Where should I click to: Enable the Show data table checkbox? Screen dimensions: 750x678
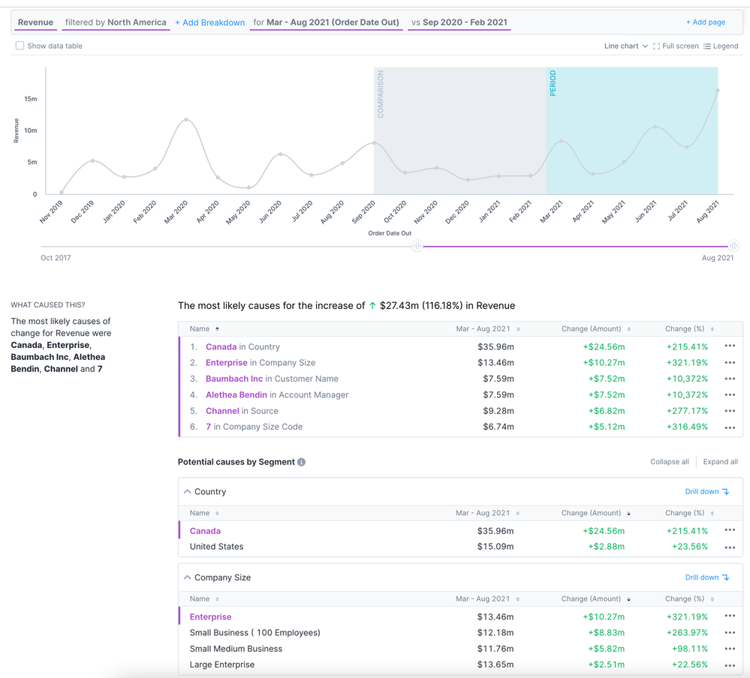pyautogui.click(x=20, y=46)
